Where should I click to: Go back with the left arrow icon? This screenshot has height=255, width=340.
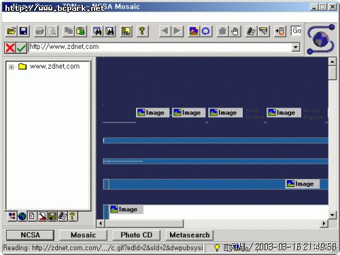165,31
